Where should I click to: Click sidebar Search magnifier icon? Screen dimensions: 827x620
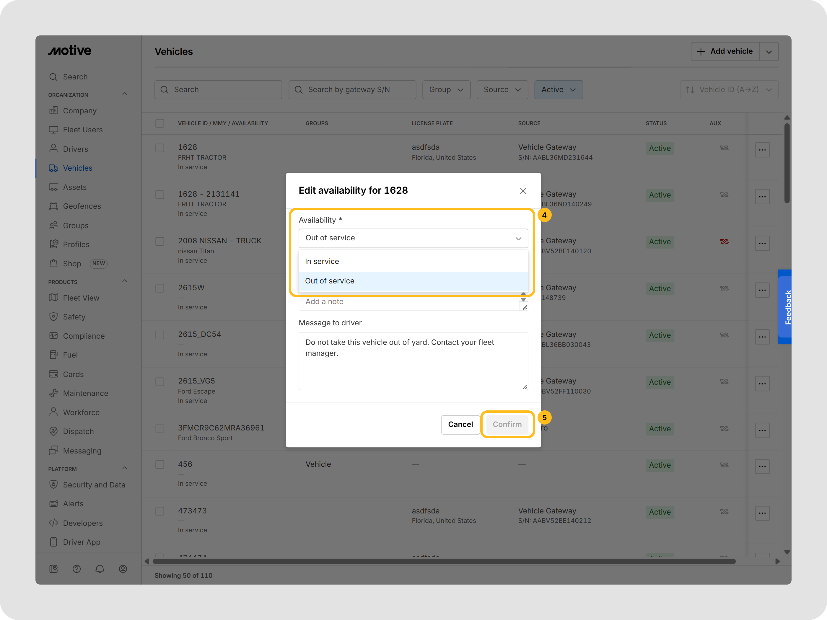tap(53, 77)
